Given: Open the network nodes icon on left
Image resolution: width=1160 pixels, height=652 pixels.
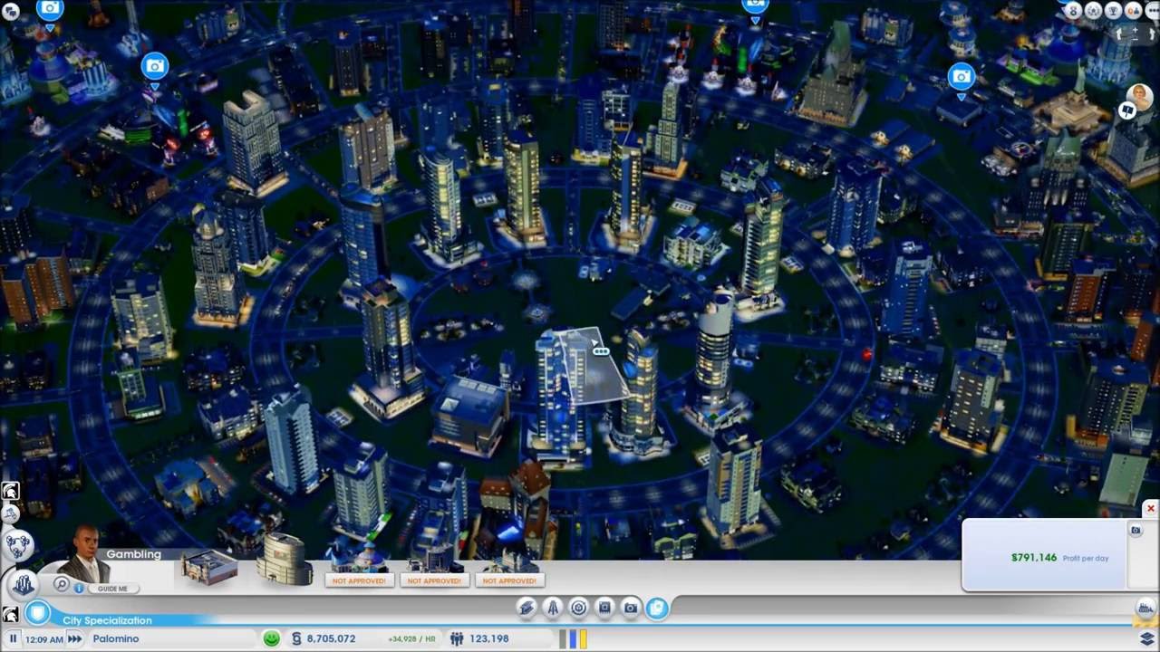Looking at the screenshot, I should tap(17, 545).
